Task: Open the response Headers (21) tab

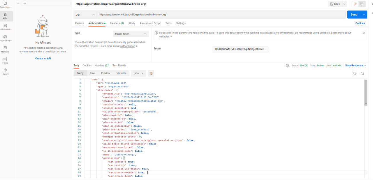Action: (102, 66)
